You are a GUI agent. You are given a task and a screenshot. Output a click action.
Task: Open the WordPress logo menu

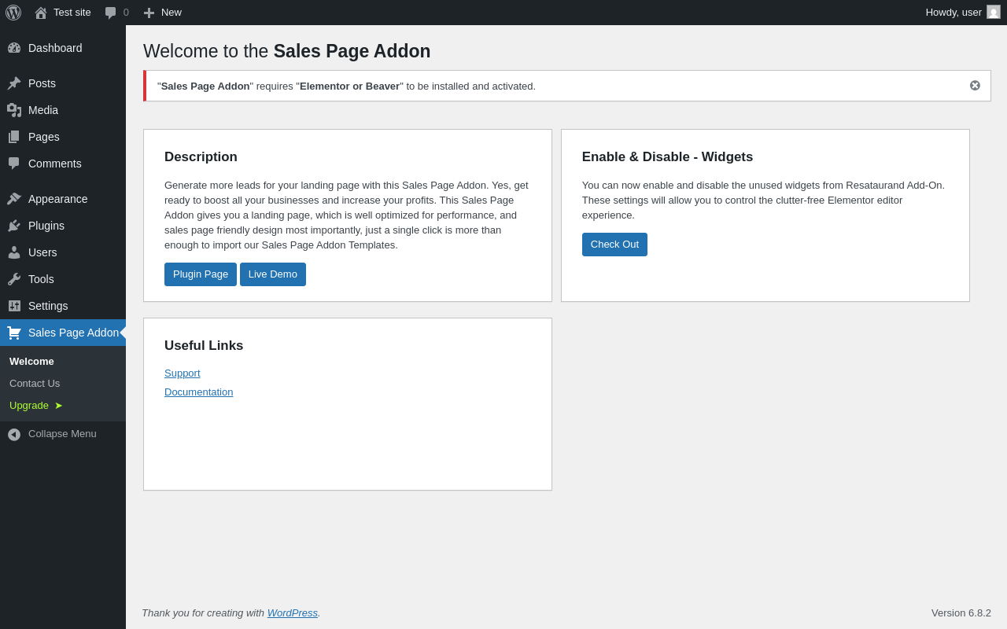pyautogui.click(x=13, y=13)
